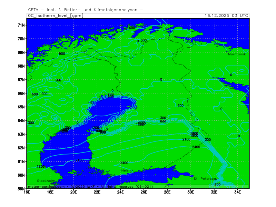Click the 1800 contour label north of Stockholm

40,167
